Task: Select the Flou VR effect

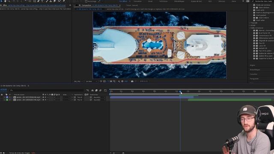Action: pyautogui.click(x=262, y=43)
